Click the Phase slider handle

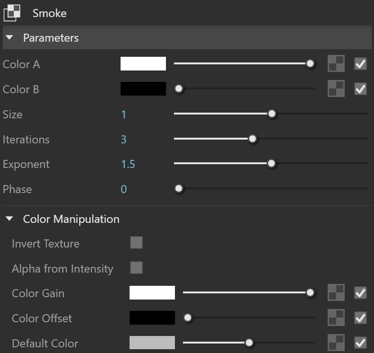coord(179,188)
